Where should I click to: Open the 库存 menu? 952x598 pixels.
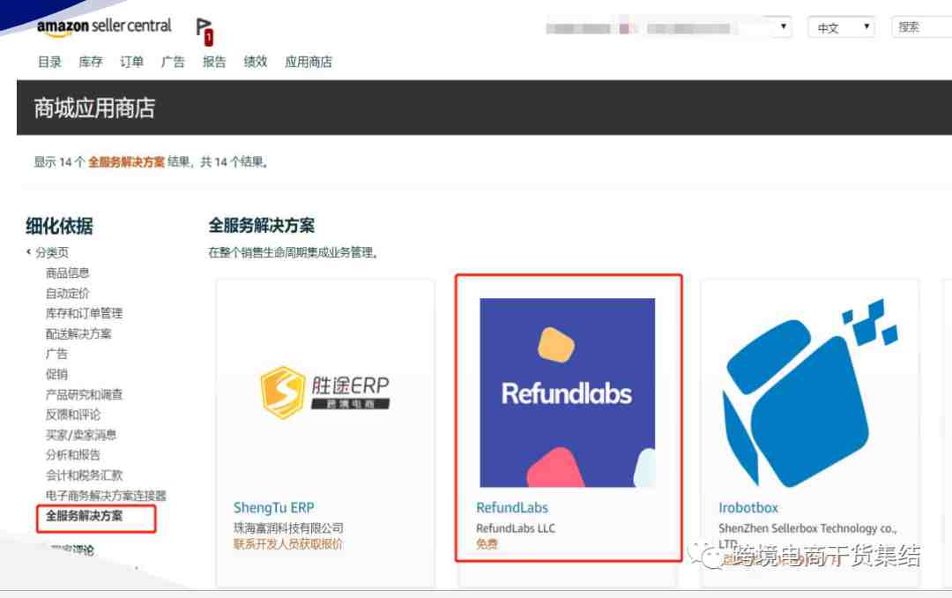coord(91,62)
